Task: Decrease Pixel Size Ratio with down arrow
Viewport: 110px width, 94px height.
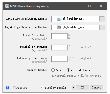Action: pyautogui.click(x=69, y=38)
